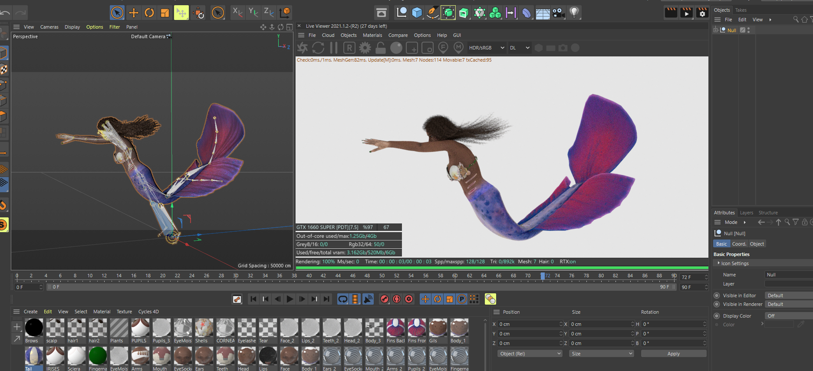Image resolution: width=813 pixels, height=371 pixels.
Task: Pause rendering in the Live Viewer
Action: (334, 48)
